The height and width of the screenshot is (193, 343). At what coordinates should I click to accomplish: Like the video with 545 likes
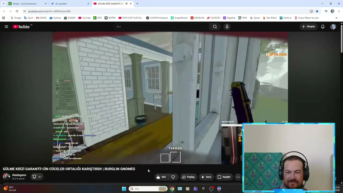pos(161,177)
